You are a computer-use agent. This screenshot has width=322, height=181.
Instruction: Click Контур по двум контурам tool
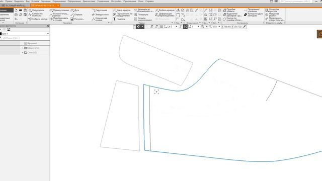[254, 15]
